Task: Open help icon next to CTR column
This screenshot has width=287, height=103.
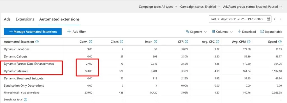Action: point(186,42)
